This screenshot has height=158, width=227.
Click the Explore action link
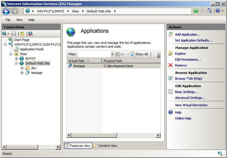[180, 53]
